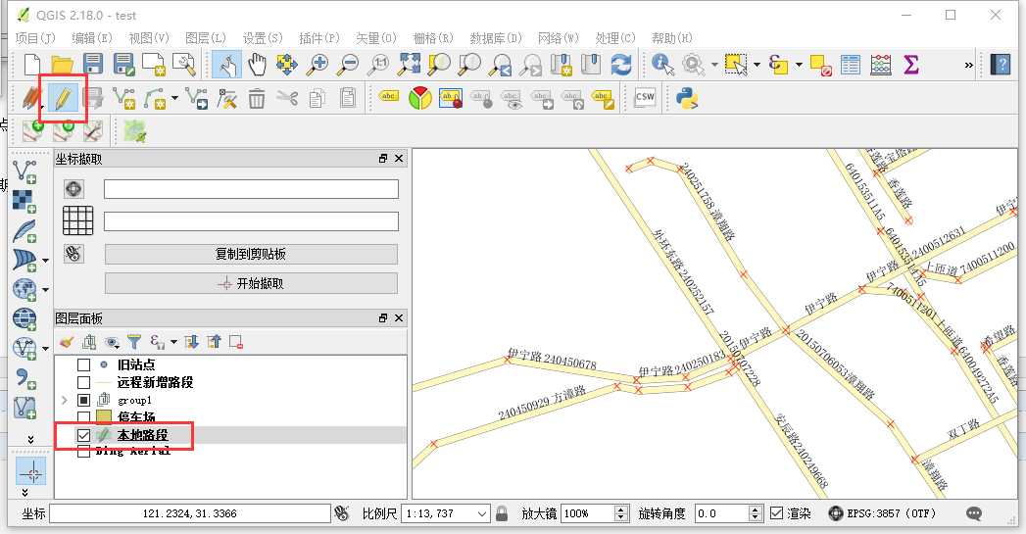Click the Add Feature tool
The image size is (1026, 534).
[x=123, y=99]
